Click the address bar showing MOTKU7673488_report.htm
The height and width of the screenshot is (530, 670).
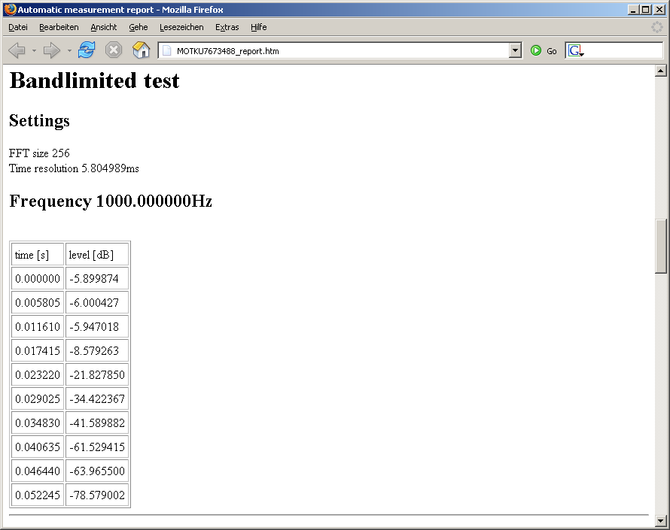click(339, 51)
